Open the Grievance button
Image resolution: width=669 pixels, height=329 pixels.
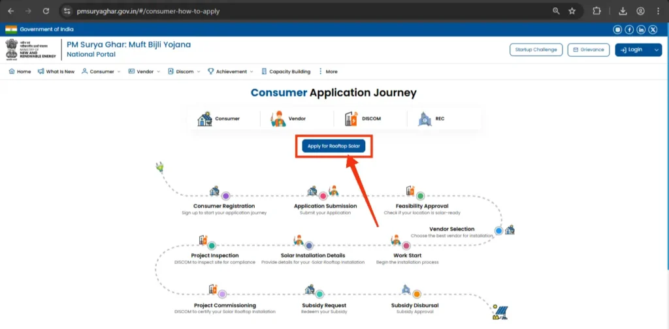(588, 50)
